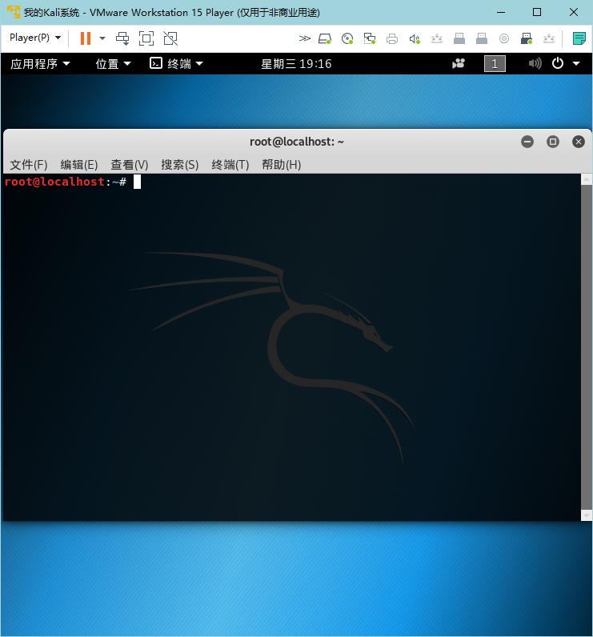Click the double-chevron devices expander in VMware toolbar
The image size is (593, 637).
pyautogui.click(x=304, y=38)
